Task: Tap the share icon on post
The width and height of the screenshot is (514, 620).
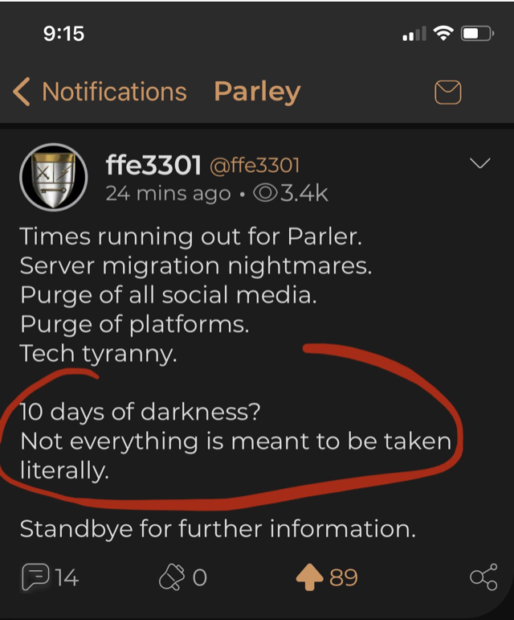Action: 483,577
